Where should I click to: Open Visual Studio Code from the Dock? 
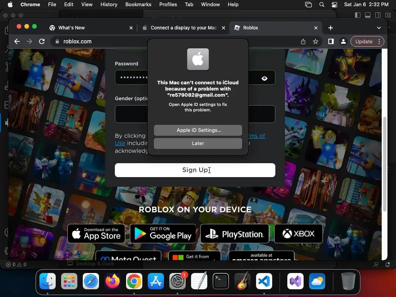point(264,281)
